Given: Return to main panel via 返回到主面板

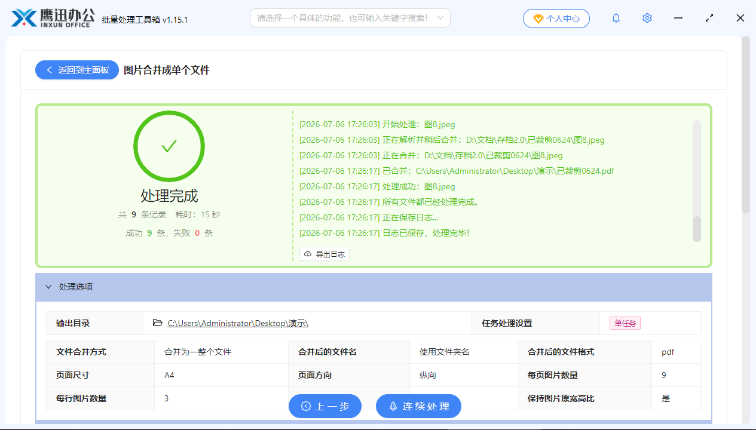Looking at the screenshot, I should pos(77,70).
